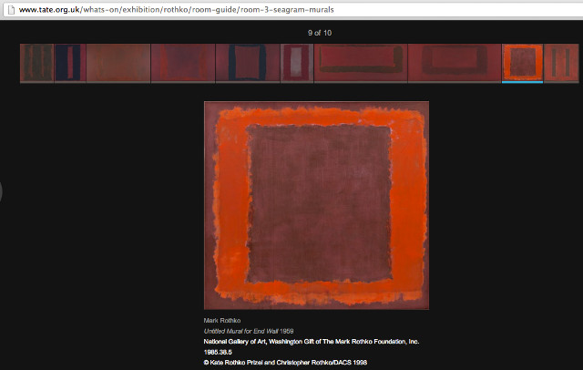This screenshot has width=583, height=370.
Task: Open the tenth thumbnail at the strip's end
Action: pos(561,63)
